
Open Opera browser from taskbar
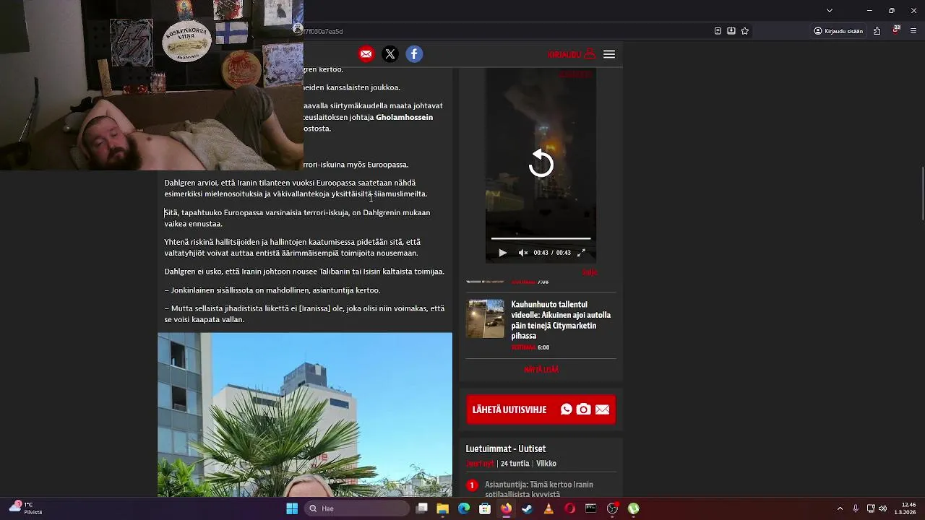[x=569, y=508]
